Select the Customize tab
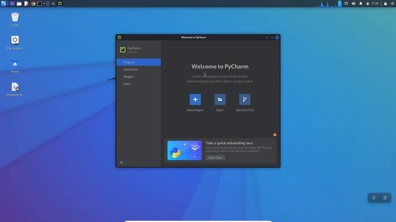This screenshot has width=396, height=222. pos(139,70)
